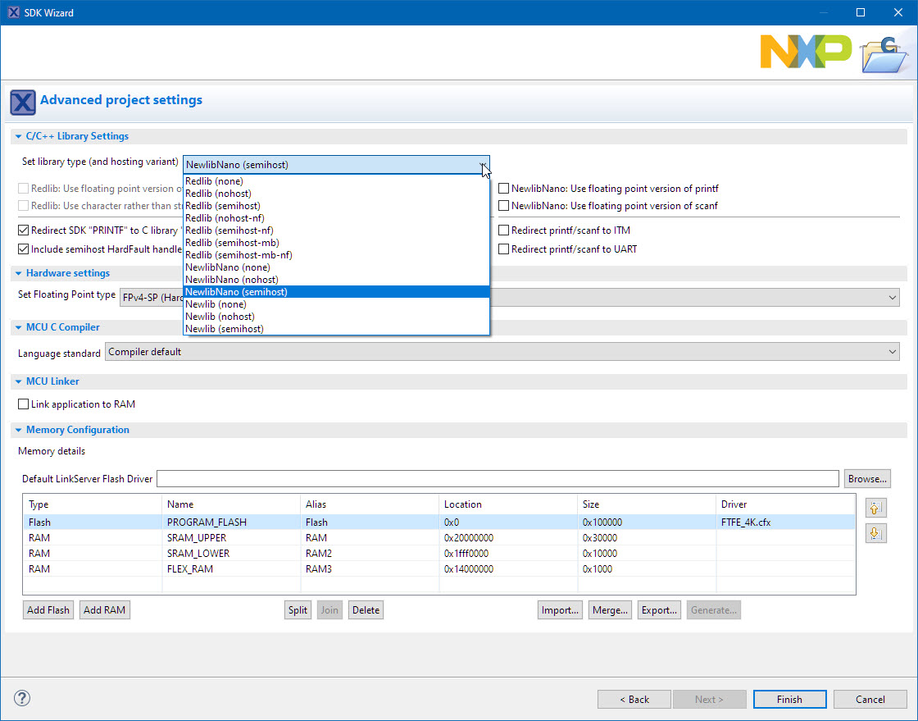Select Redlib (semihost-nf) from list
This screenshot has height=721, width=918.
[229, 230]
